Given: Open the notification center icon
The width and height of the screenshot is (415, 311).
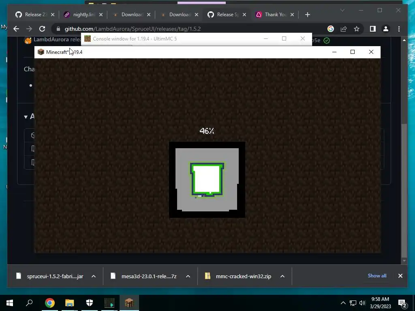Looking at the screenshot, I should [x=402, y=303].
